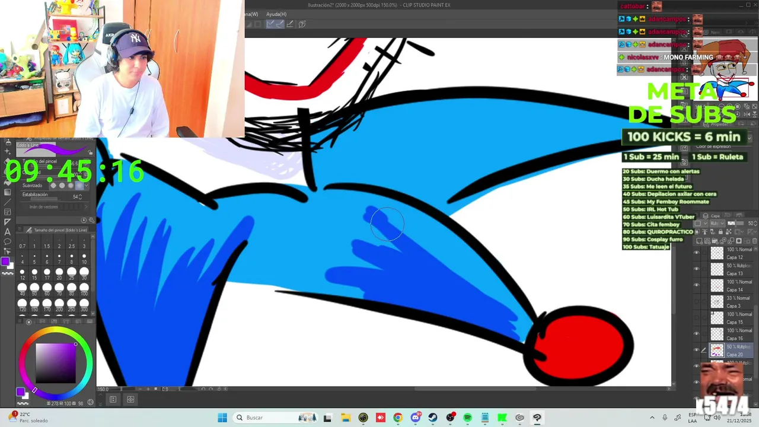Show hidden layer Capa 3
This screenshot has width=759, height=427.
click(697, 302)
